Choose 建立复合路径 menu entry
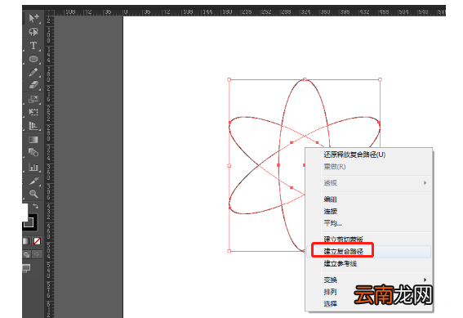The image size is (463, 318). [343, 251]
